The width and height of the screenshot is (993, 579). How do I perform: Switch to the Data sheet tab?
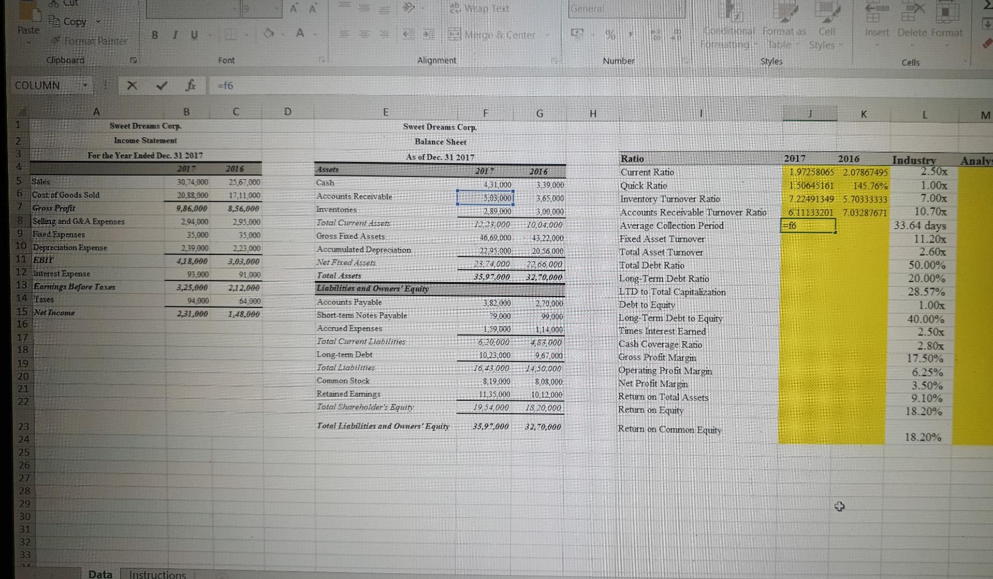point(100,574)
